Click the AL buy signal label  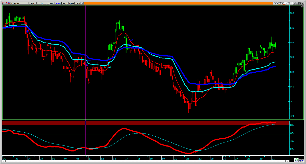[110, 67]
